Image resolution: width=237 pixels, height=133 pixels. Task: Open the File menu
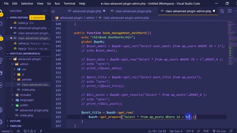6,3
